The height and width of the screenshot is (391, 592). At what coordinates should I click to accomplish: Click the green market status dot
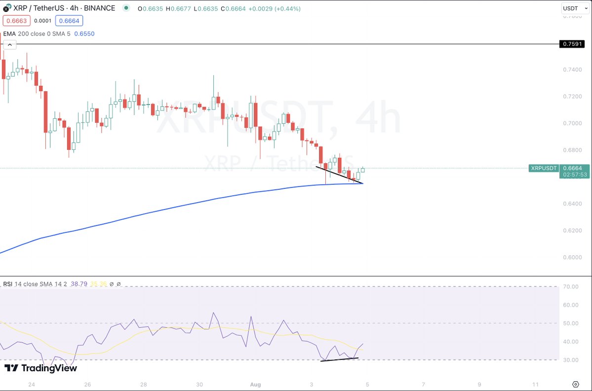[x=126, y=7]
